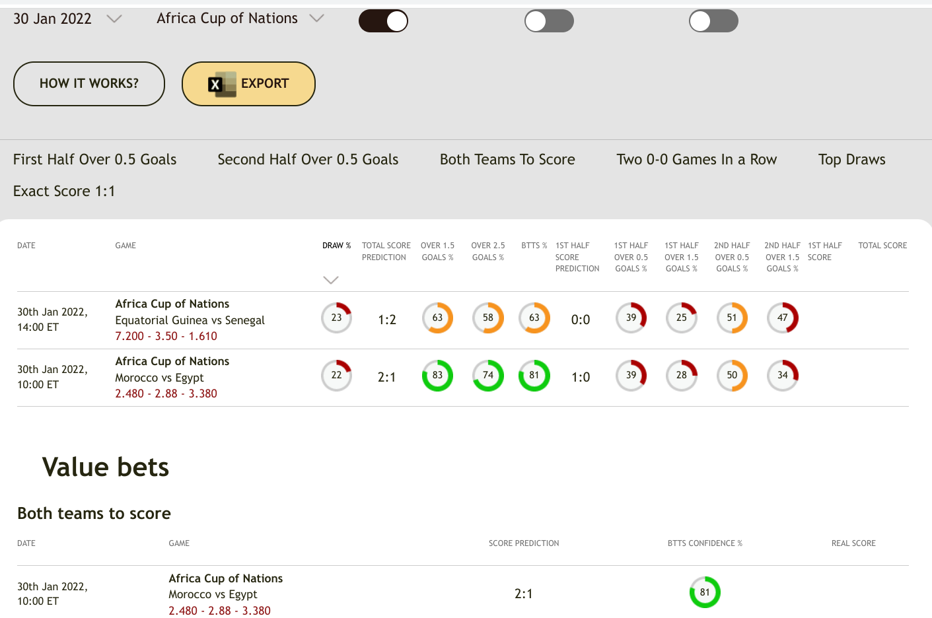932x618 pixels.
Task: Click odds 7.200 - 3.50 - 1.610
Action: click(166, 336)
